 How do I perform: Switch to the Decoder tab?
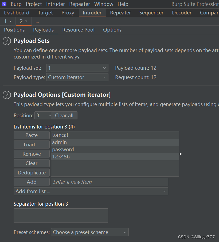(x=182, y=13)
